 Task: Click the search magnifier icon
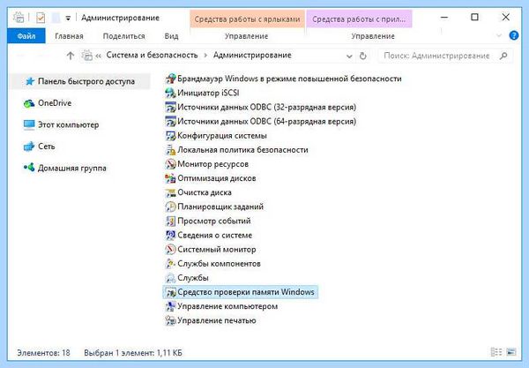pyautogui.click(x=503, y=56)
